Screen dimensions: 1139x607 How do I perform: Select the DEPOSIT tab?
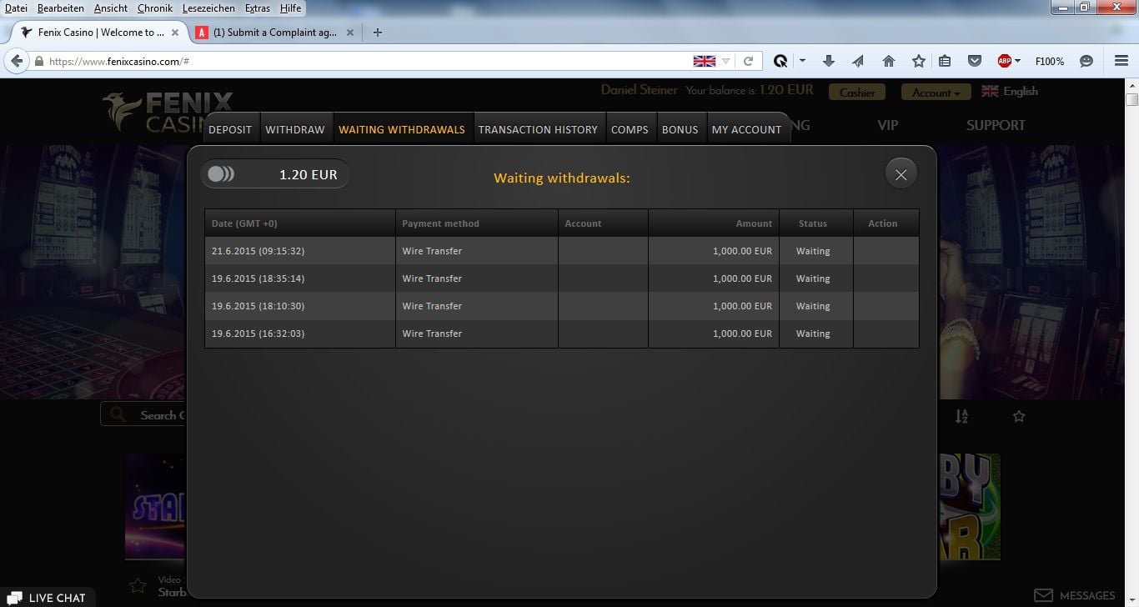coord(230,129)
